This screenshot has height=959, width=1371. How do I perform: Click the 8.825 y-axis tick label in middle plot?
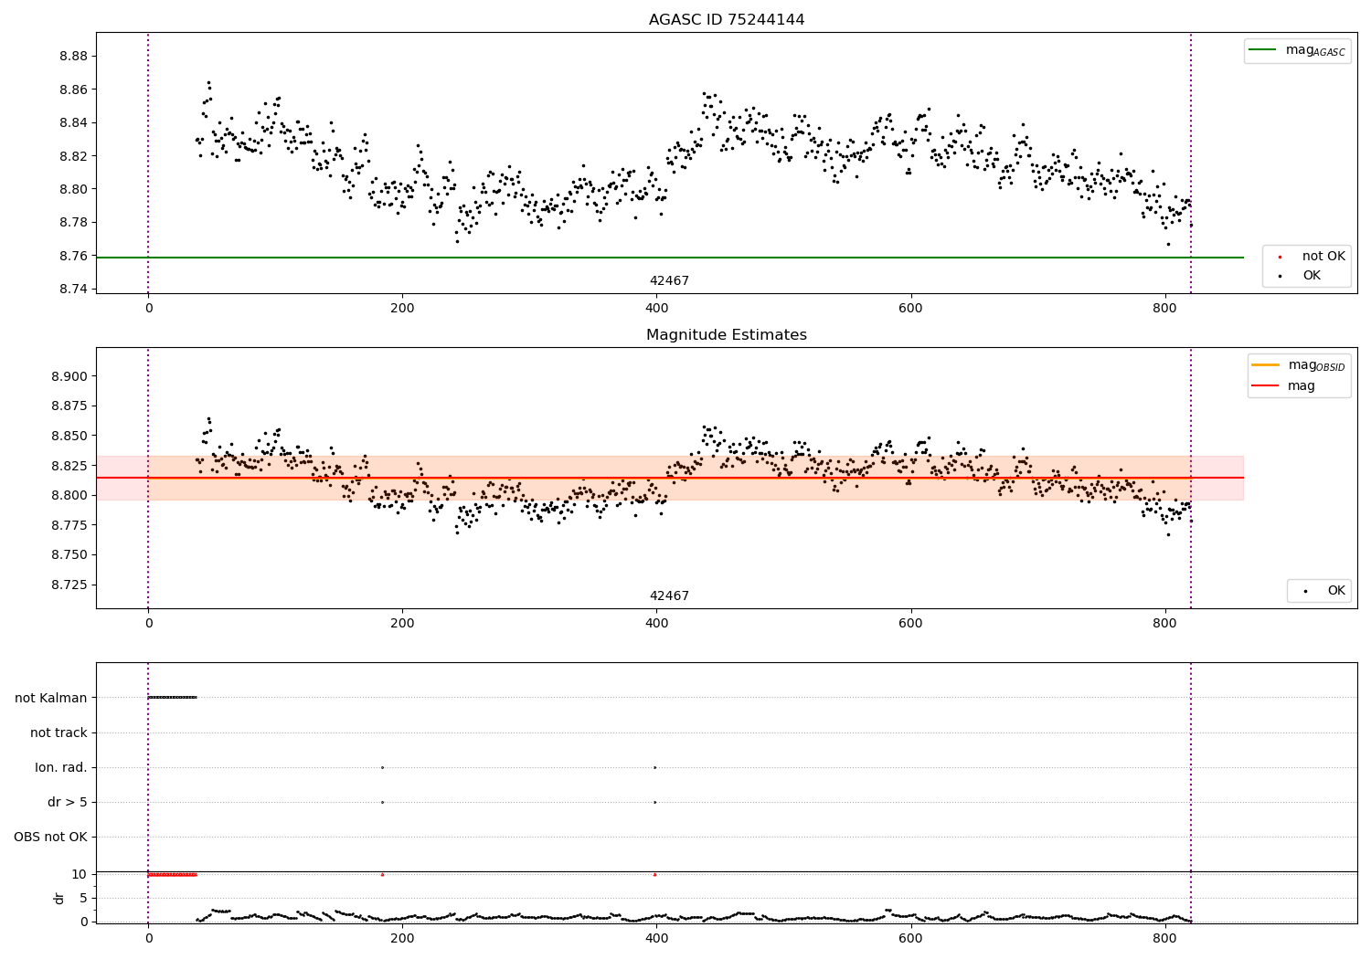(x=69, y=466)
